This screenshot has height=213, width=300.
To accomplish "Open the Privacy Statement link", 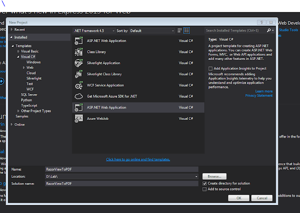I will click(x=259, y=95).
